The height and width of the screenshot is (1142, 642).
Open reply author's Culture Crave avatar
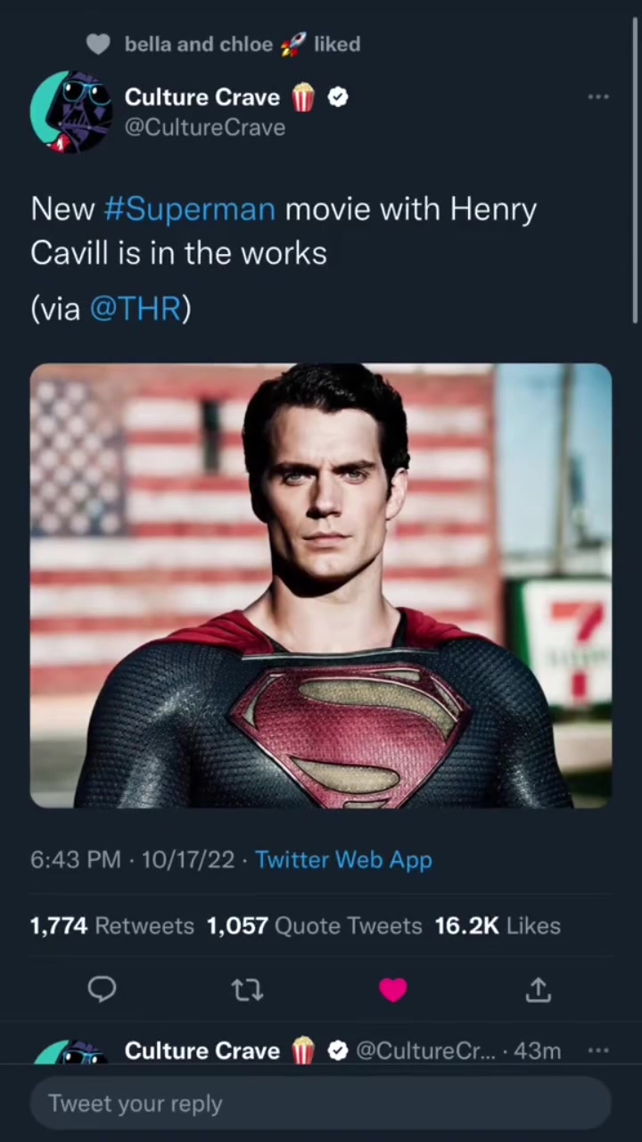click(71, 1053)
